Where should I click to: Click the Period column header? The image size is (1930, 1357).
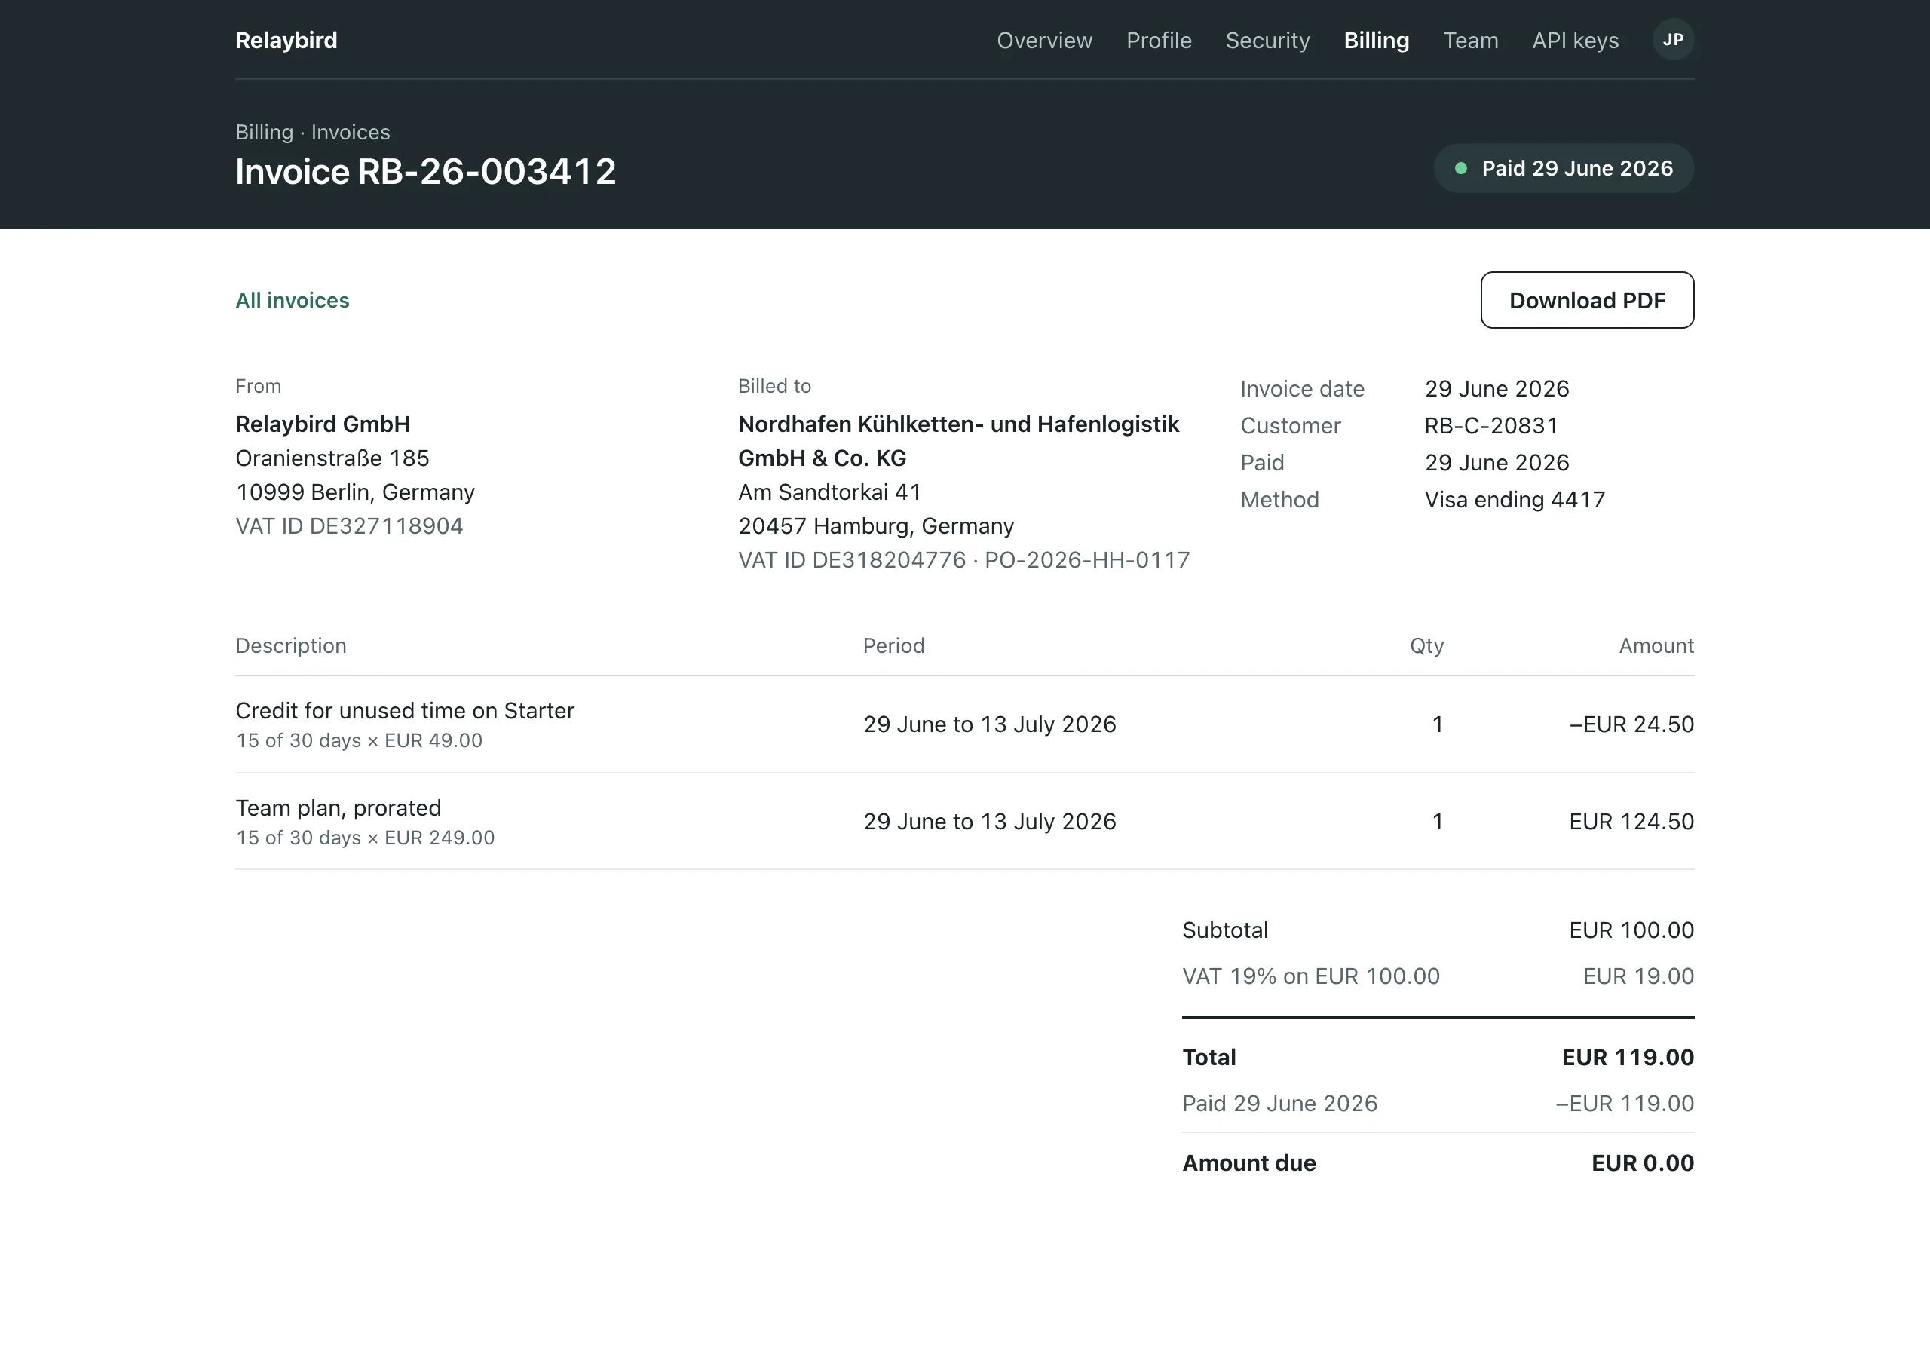tap(893, 646)
